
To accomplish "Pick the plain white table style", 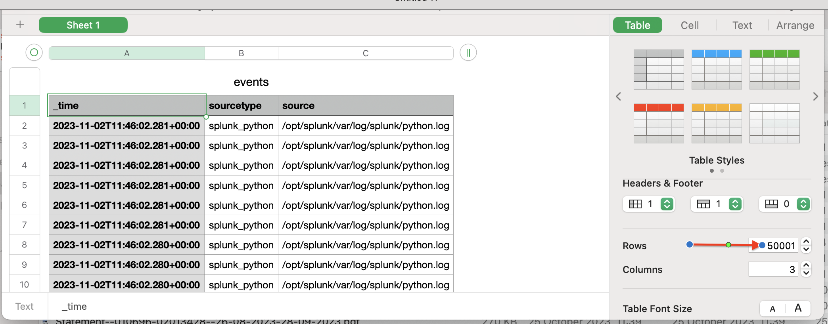I will click(774, 123).
